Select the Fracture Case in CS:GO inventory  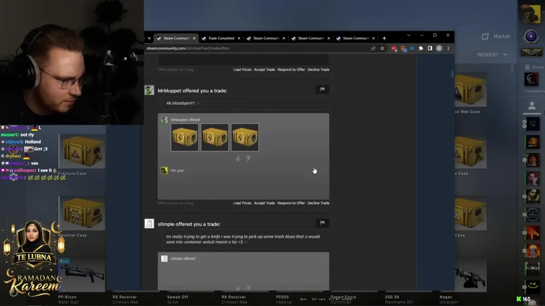(82, 155)
